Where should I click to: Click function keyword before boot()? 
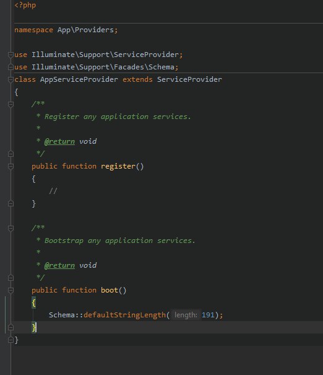79,290
